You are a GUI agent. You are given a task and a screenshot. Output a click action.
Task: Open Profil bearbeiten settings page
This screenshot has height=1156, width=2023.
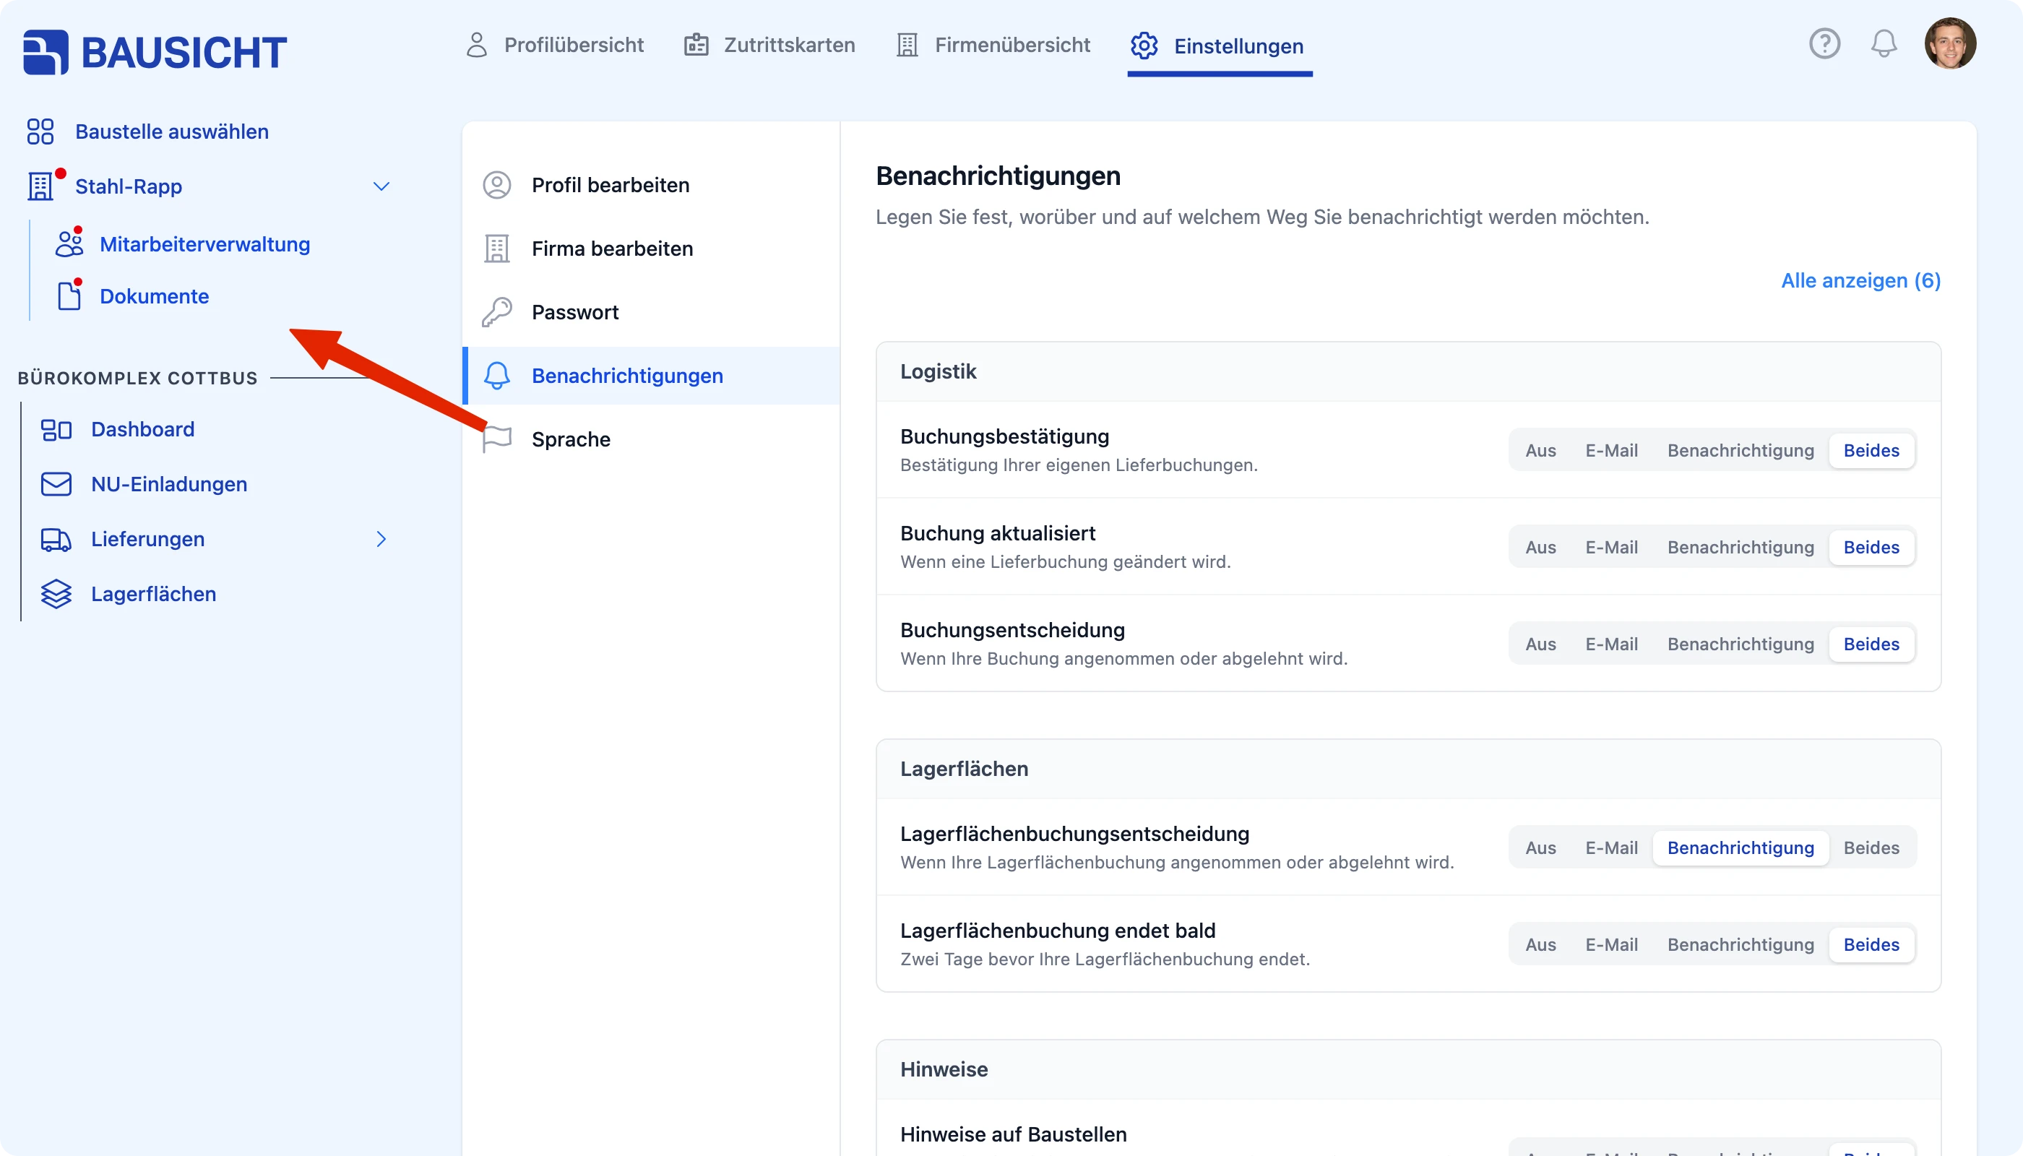[x=651, y=185]
